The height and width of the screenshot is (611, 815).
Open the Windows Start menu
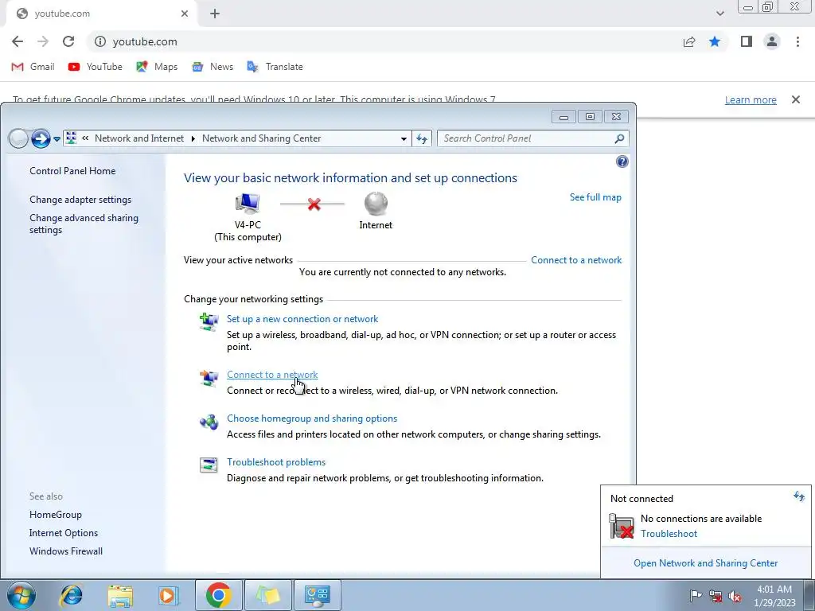(21, 595)
